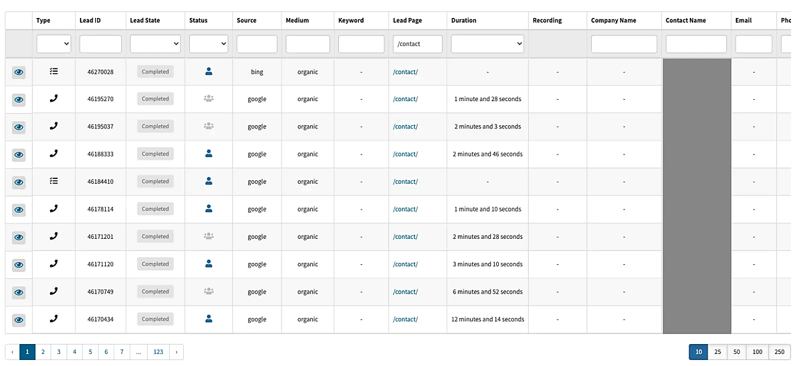Open the /contact/ link for lead 46195270

pyautogui.click(x=405, y=99)
